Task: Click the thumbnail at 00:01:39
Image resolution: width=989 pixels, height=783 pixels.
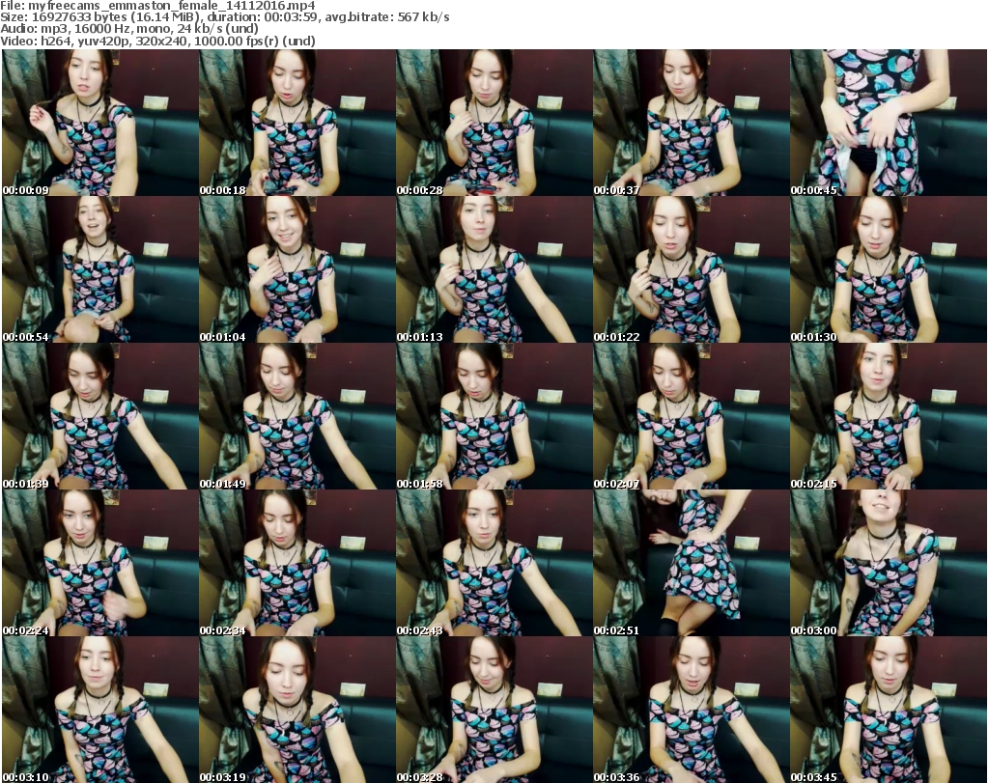Action: click(x=99, y=416)
